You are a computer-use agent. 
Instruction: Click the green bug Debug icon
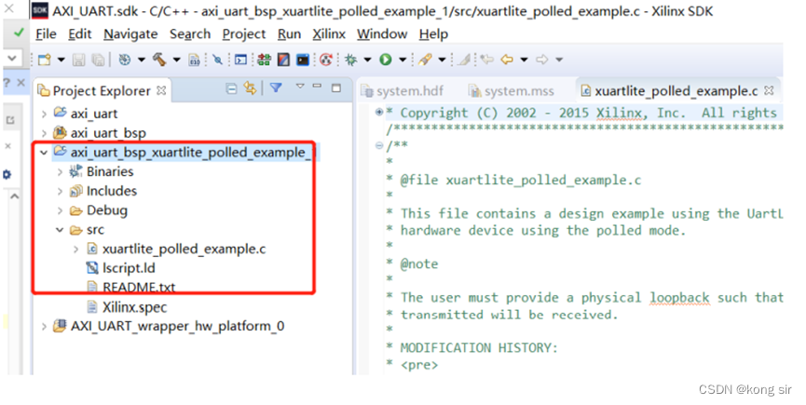pyautogui.click(x=351, y=60)
